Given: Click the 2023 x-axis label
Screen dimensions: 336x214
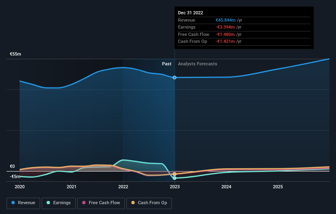Looking at the screenshot, I should click(x=175, y=187).
